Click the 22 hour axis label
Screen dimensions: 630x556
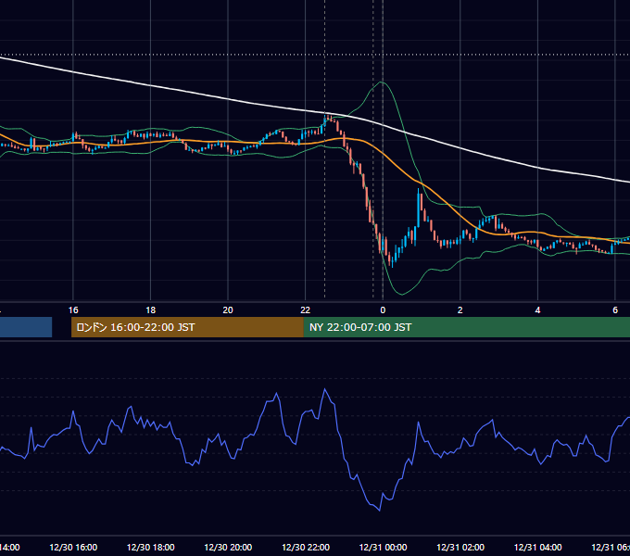pos(306,310)
